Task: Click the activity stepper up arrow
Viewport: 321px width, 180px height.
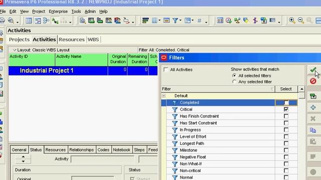Action: click(23, 156)
